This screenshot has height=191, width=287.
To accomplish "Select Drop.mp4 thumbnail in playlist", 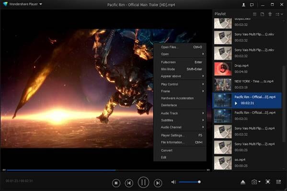I will pyautogui.click(x=223, y=69).
